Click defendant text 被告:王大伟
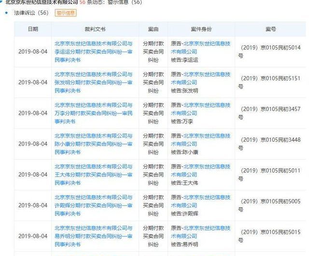Screen dimensions: 317x256 coord(184,183)
